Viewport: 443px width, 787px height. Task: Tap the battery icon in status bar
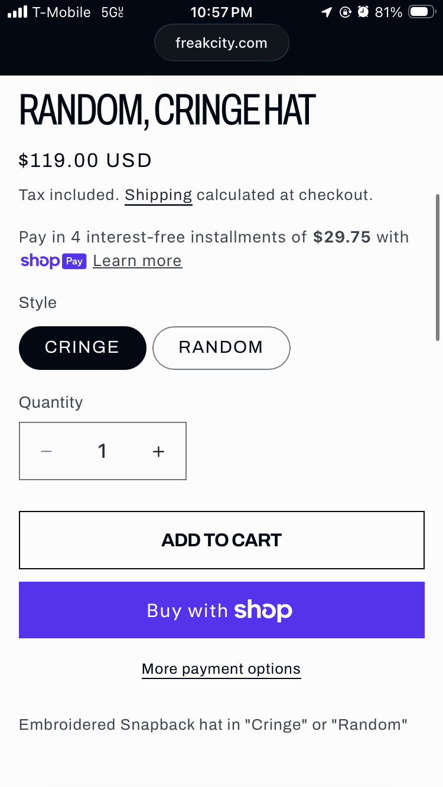422,12
